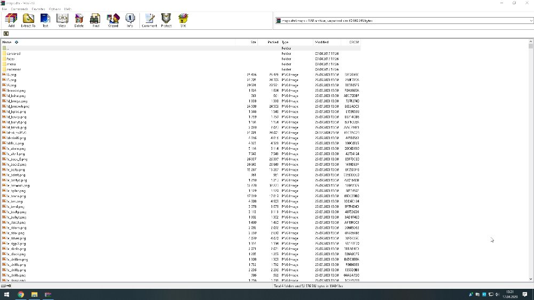Image resolution: width=534 pixels, height=300 pixels.
Task: Open the 'censored' folder
Action: tap(14, 53)
